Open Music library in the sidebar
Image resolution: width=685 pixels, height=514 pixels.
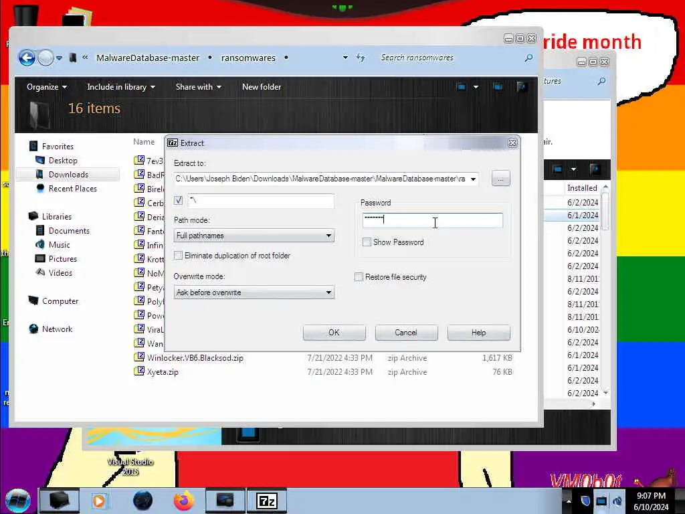coord(59,244)
